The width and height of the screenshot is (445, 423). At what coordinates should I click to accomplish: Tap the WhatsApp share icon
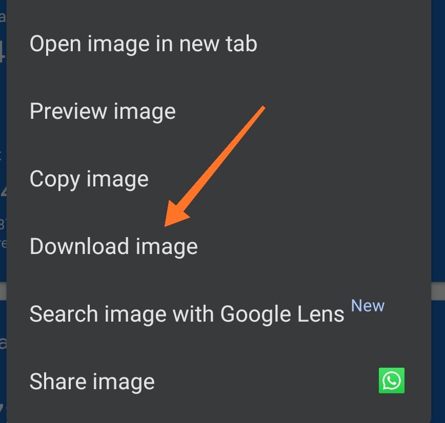tap(391, 380)
